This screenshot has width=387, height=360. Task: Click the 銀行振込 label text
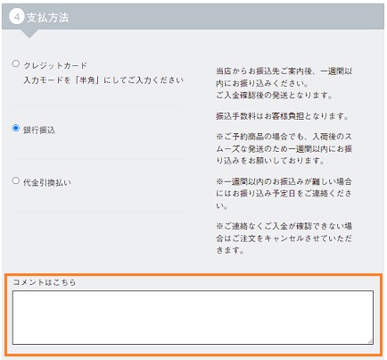click(x=39, y=130)
